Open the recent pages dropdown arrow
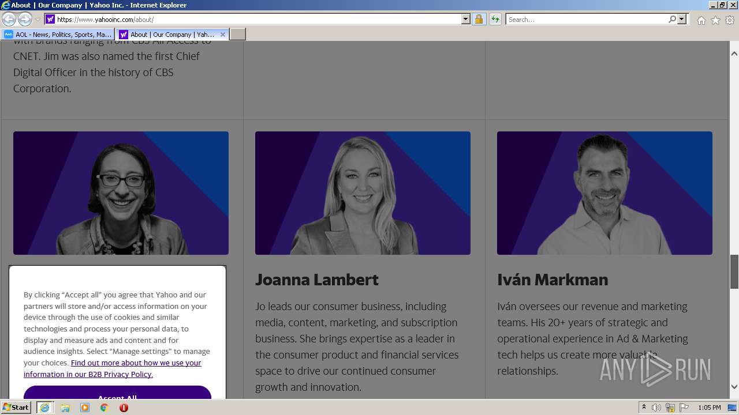 pyautogui.click(x=38, y=20)
